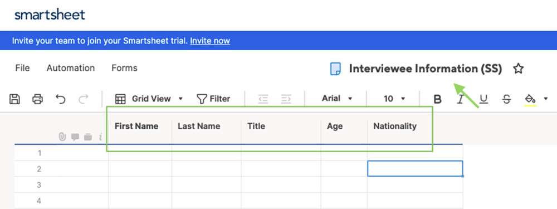The height and width of the screenshot is (209, 557).
Task: Toggle strikethrough formatting
Action: click(506, 99)
